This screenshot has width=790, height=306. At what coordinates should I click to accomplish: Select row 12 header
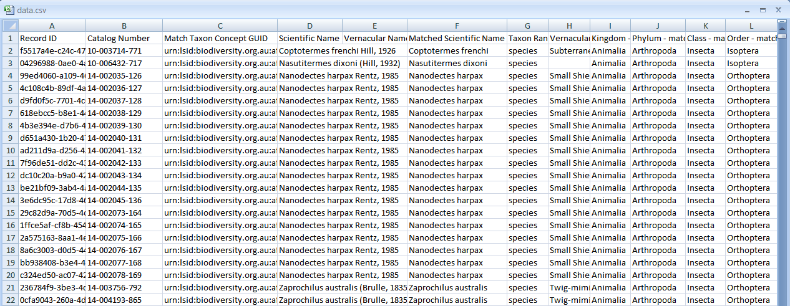(x=9, y=175)
